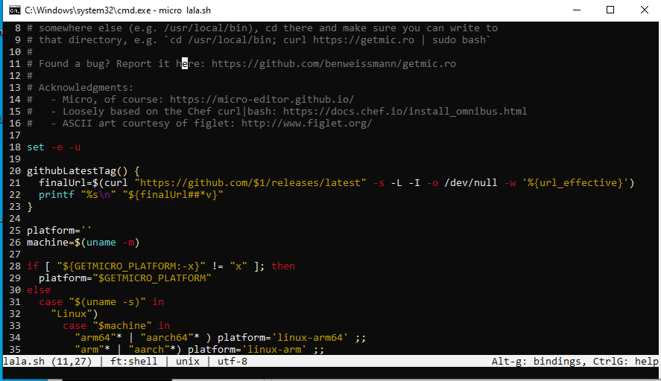Click 'ft:shell' in the status bar

tap(133, 361)
